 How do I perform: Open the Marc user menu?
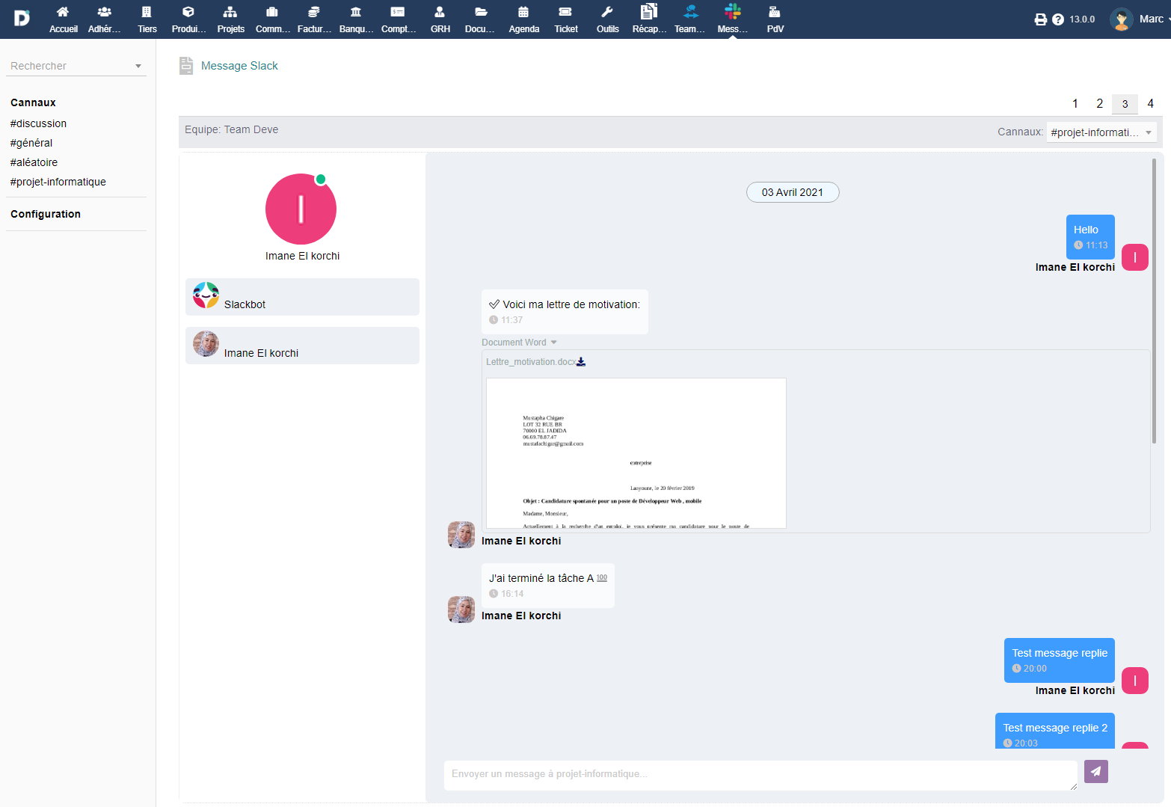coord(1140,19)
